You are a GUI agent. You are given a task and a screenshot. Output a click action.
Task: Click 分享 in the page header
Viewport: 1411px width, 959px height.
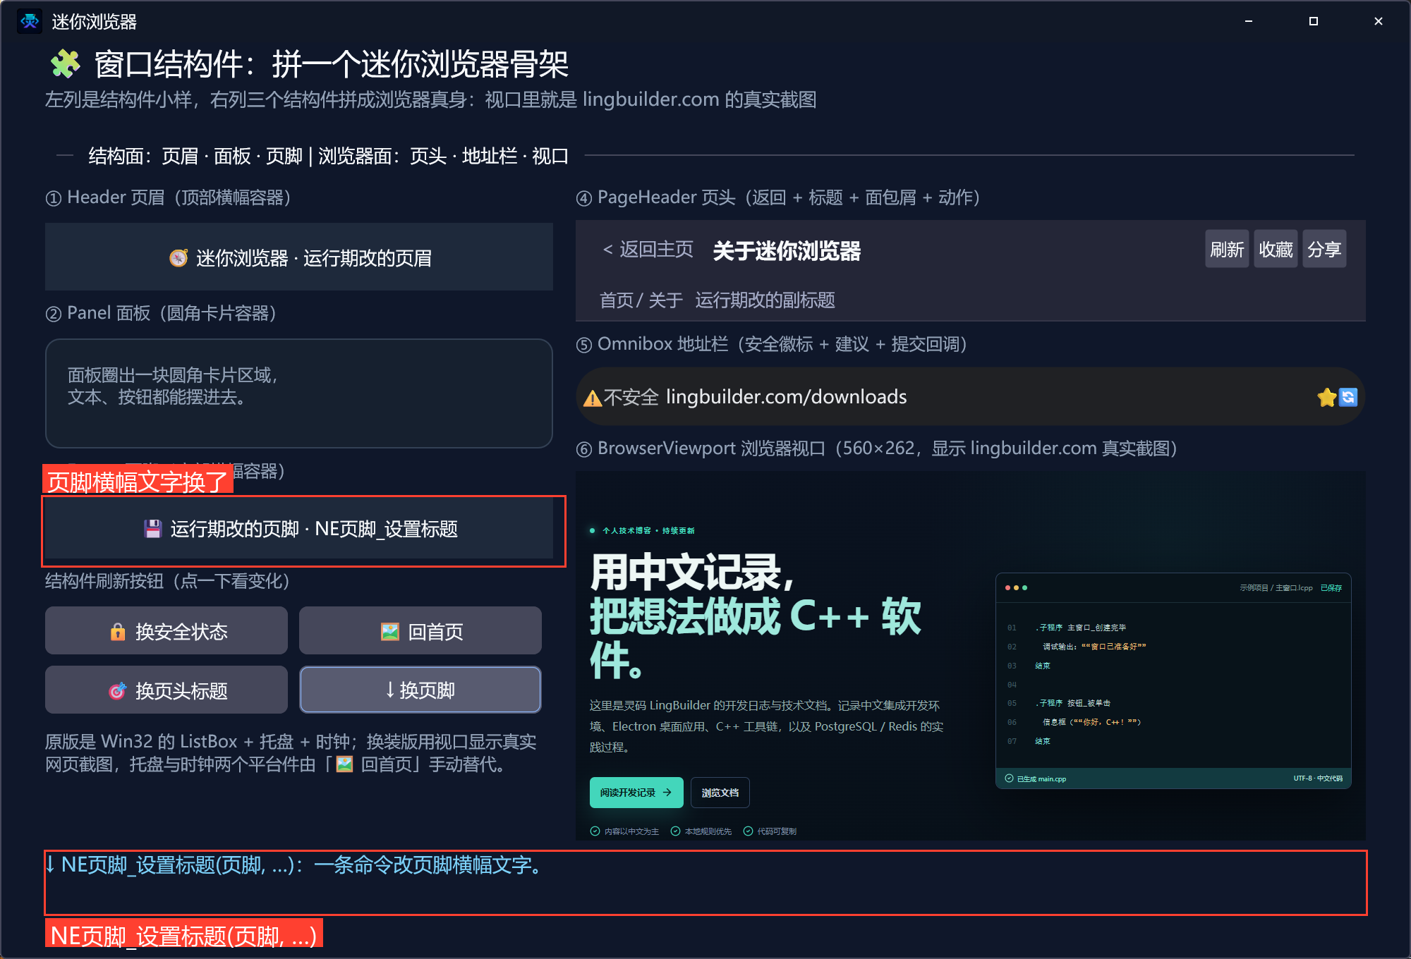pos(1324,249)
